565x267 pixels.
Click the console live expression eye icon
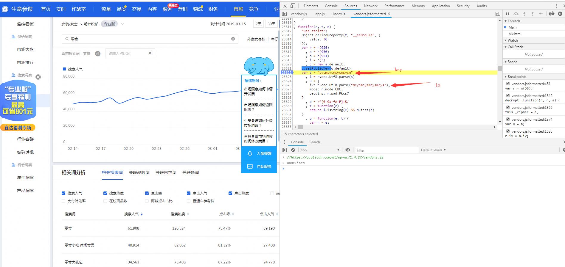[347, 150]
